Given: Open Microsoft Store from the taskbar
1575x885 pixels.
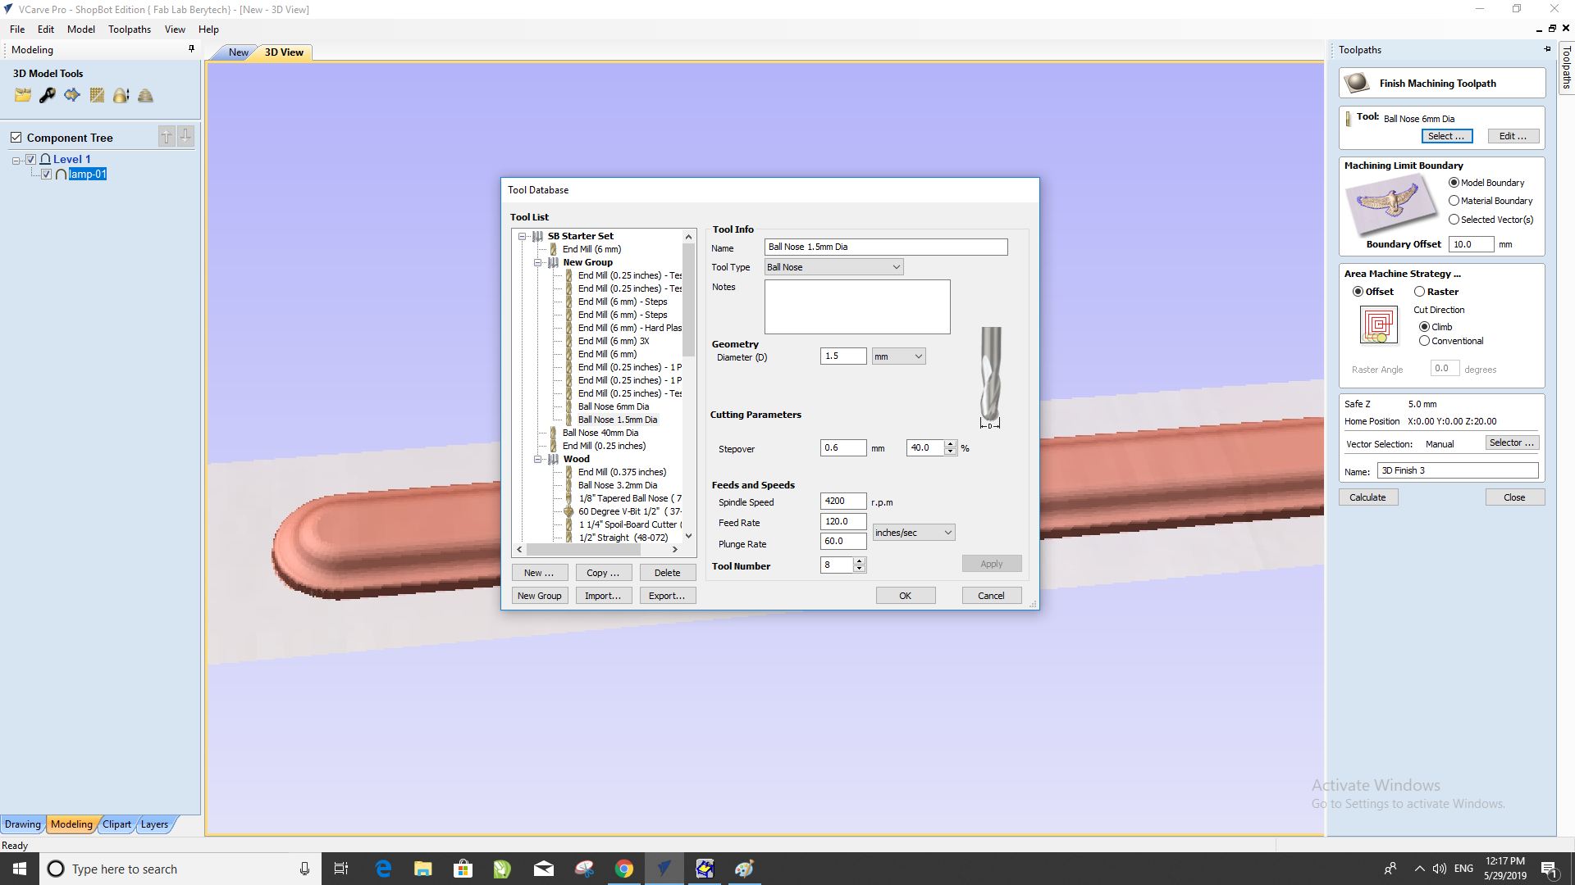Looking at the screenshot, I should (x=463, y=869).
